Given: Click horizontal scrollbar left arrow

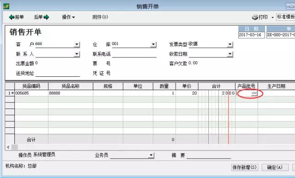Looking at the screenshot, I should point(8,147).
